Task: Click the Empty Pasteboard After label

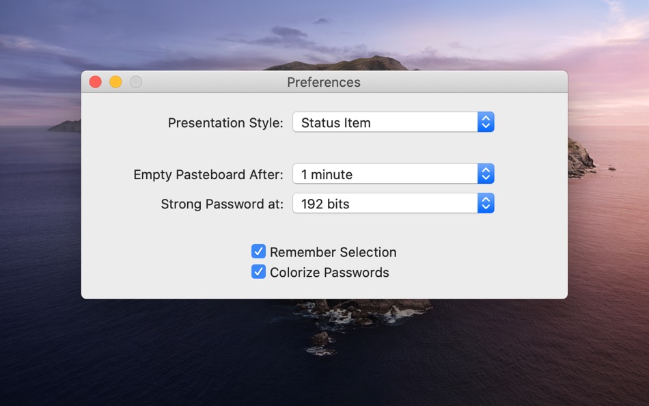Action: coord(208,174)
